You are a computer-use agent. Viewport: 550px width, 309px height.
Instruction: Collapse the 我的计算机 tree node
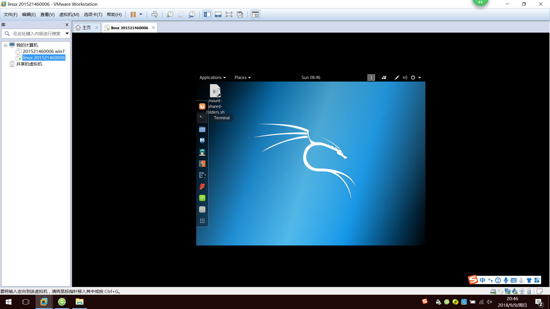pos(5,45)
